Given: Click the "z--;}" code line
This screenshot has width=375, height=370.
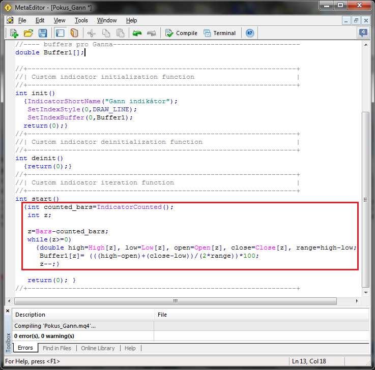Looking at the screenshot, I should [x=49, y=264].
